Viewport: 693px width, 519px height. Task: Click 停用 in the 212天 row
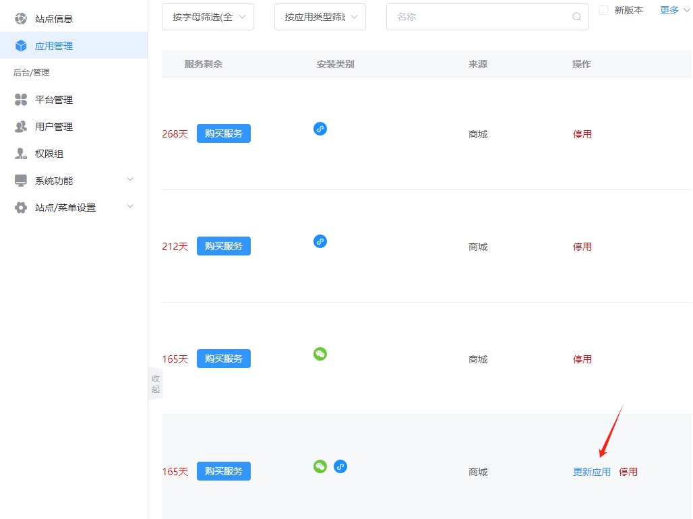[x=582, y=247]
